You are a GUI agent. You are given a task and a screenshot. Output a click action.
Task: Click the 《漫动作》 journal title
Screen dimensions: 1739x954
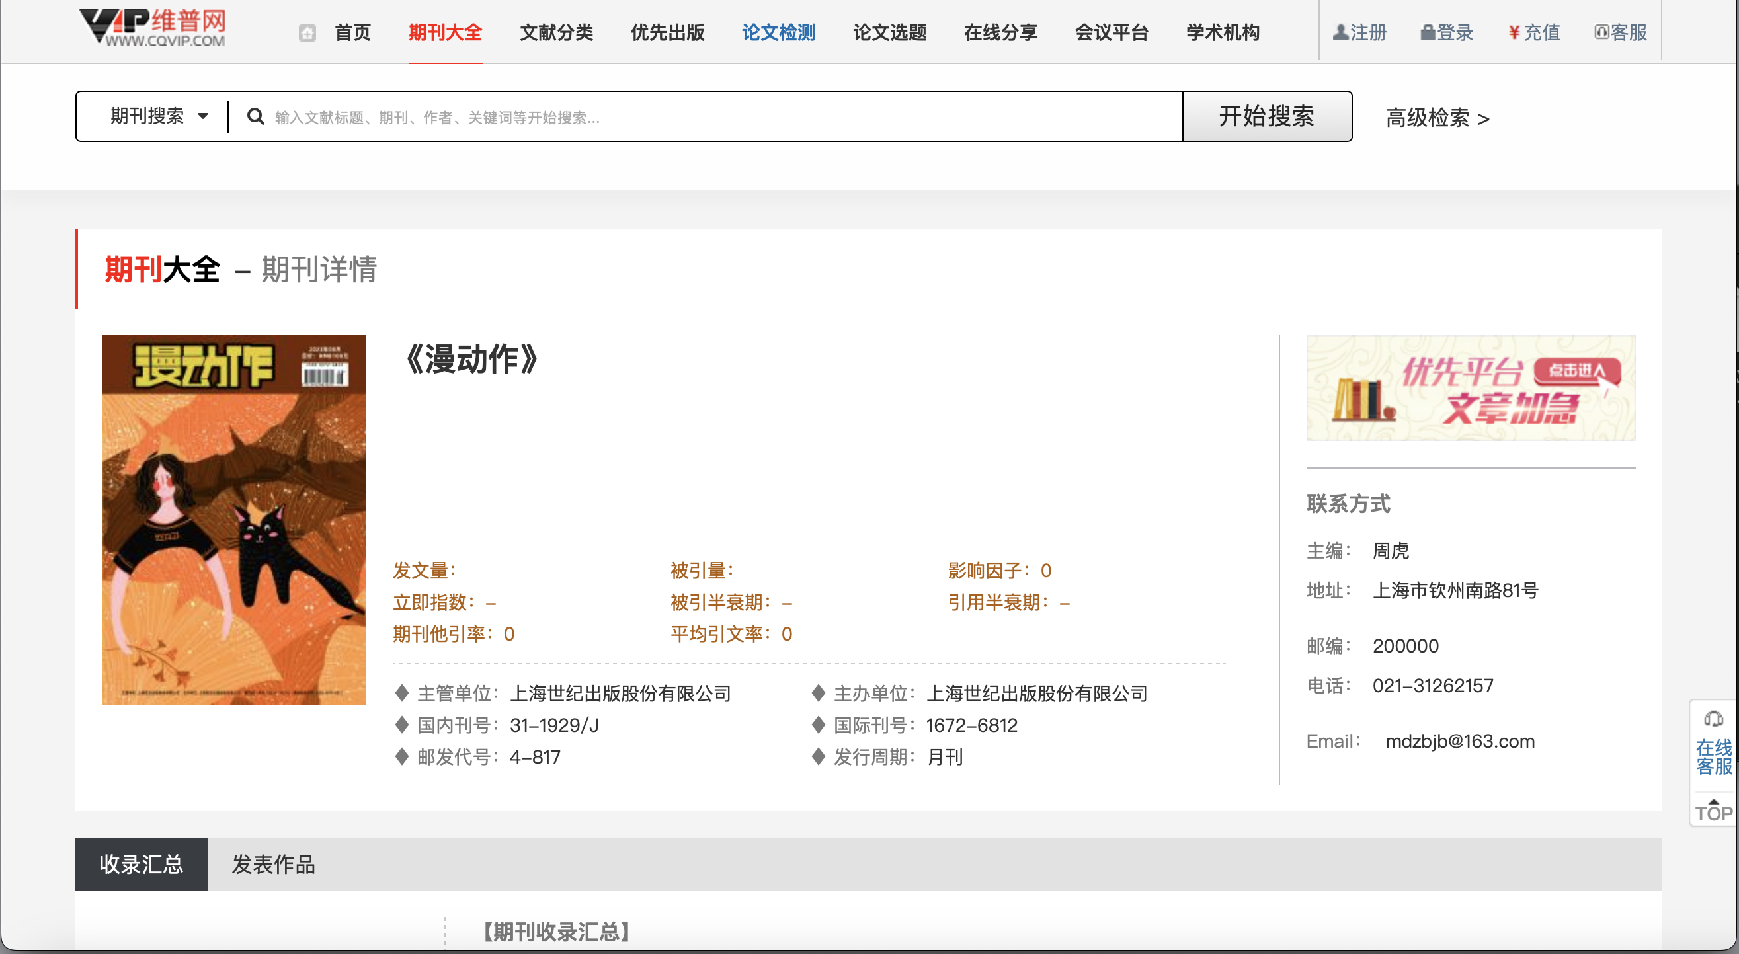coord(471,358)
